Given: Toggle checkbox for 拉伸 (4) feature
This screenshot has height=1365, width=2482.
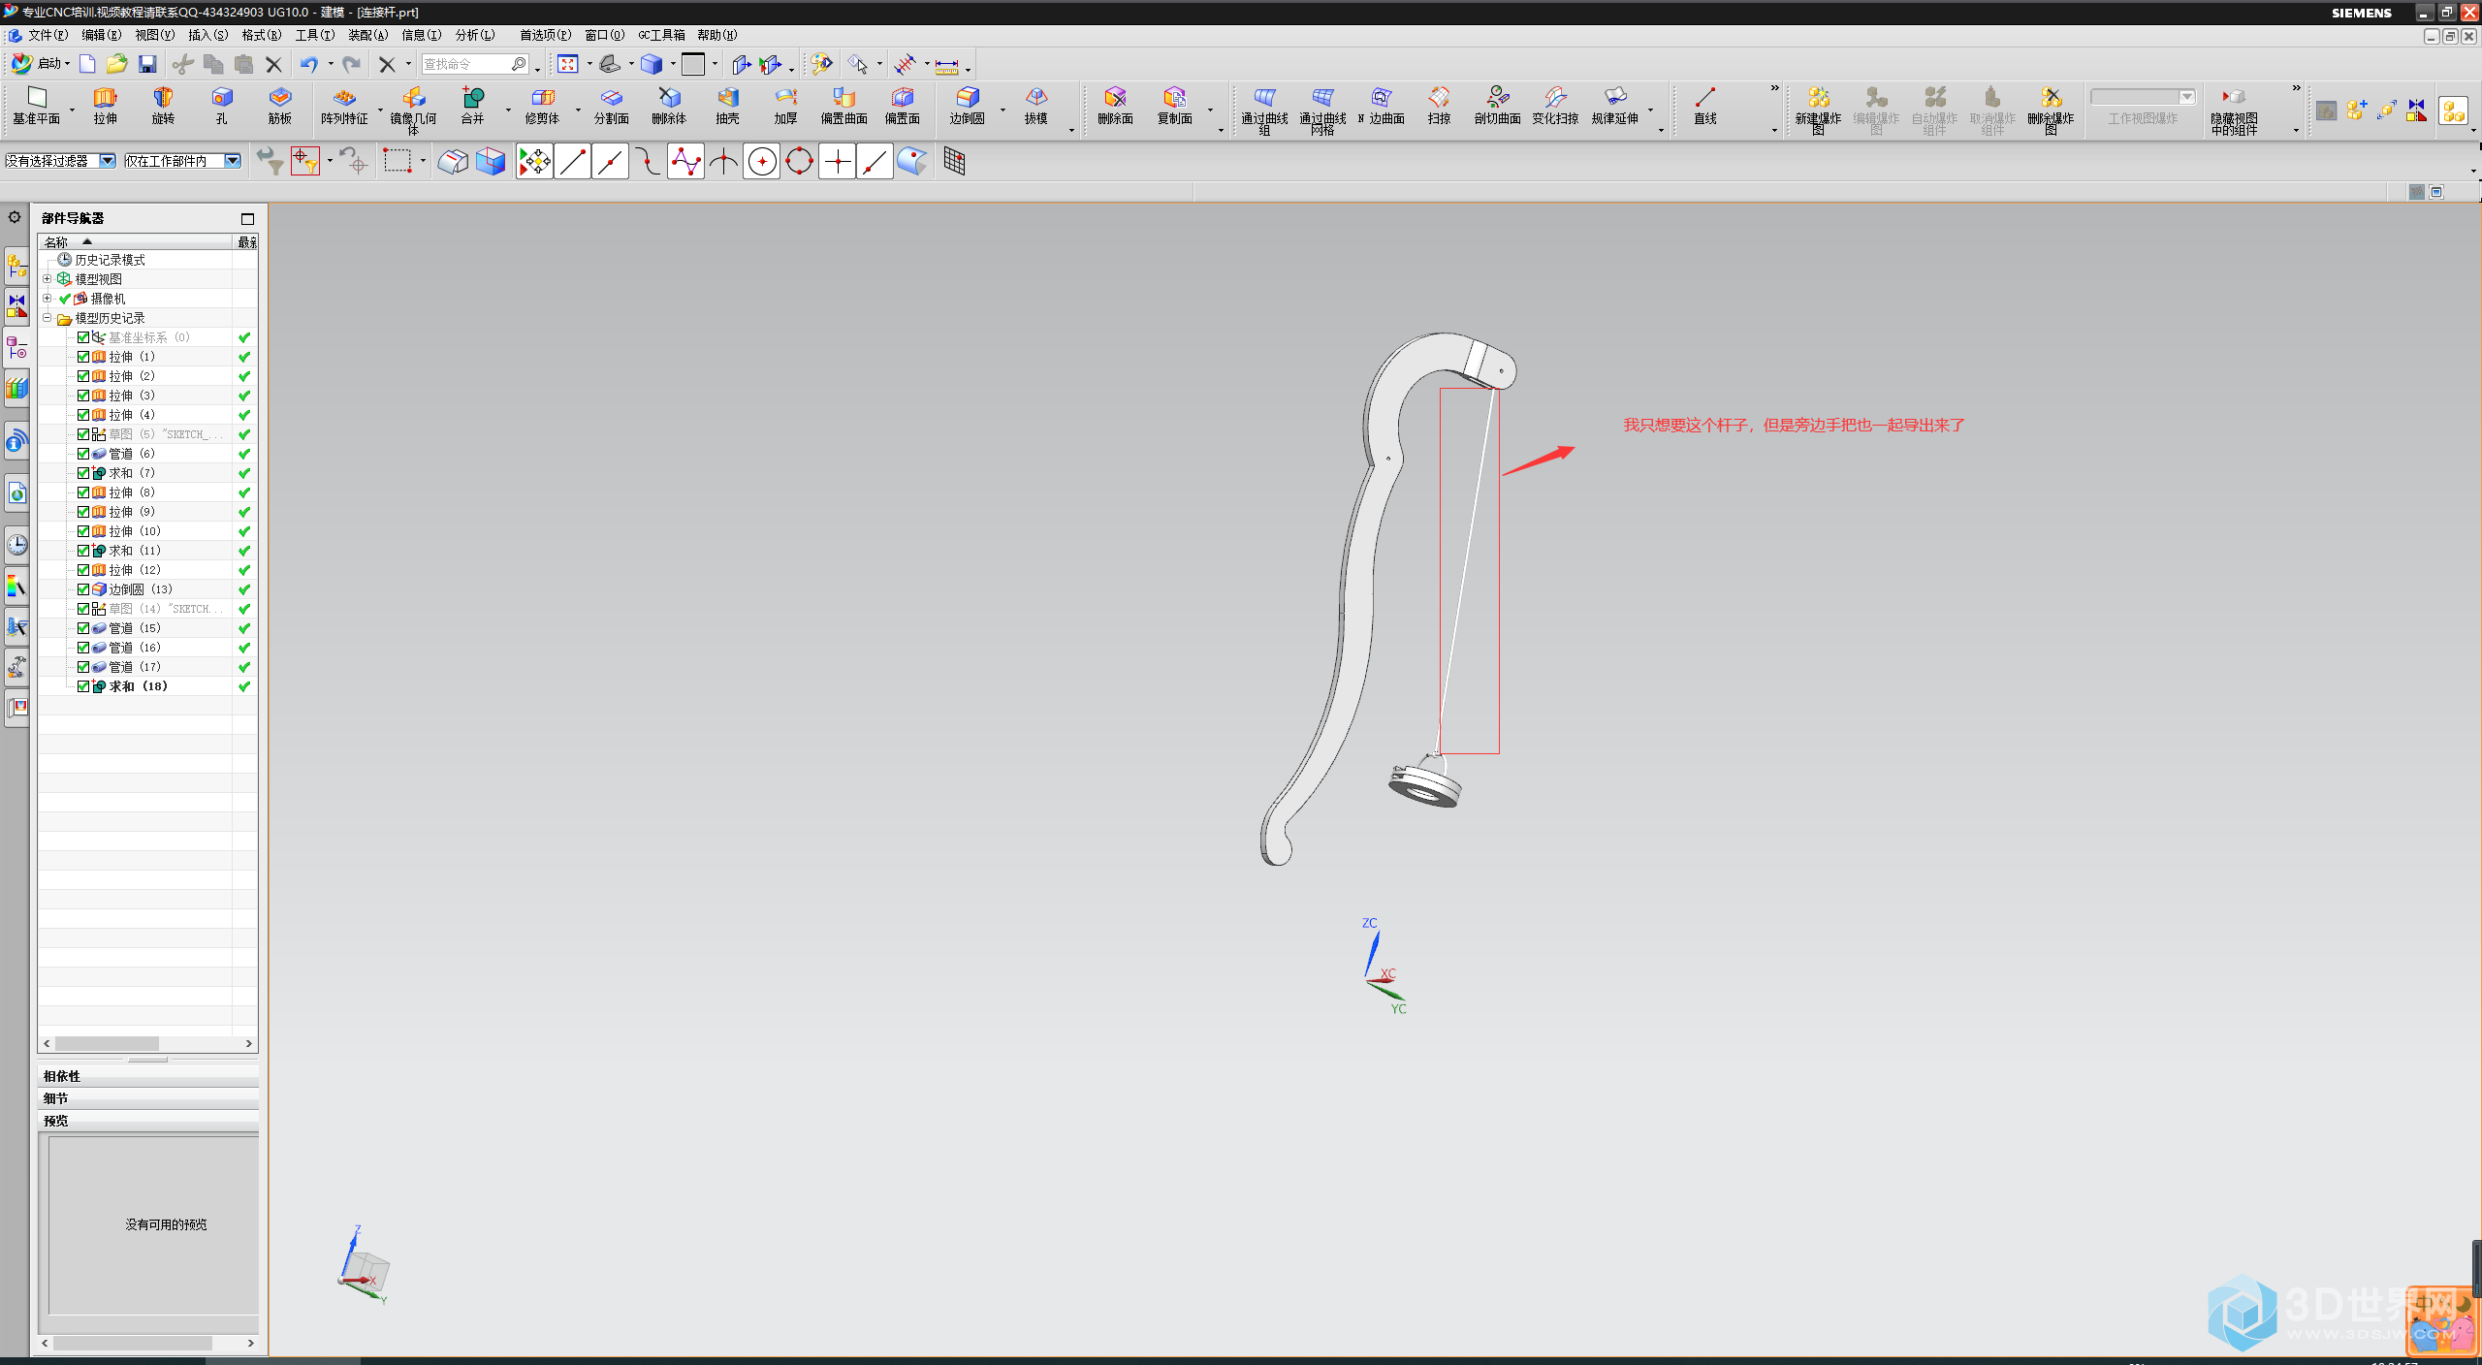Looking at the screenshot, I should click(x=83, y=415).
